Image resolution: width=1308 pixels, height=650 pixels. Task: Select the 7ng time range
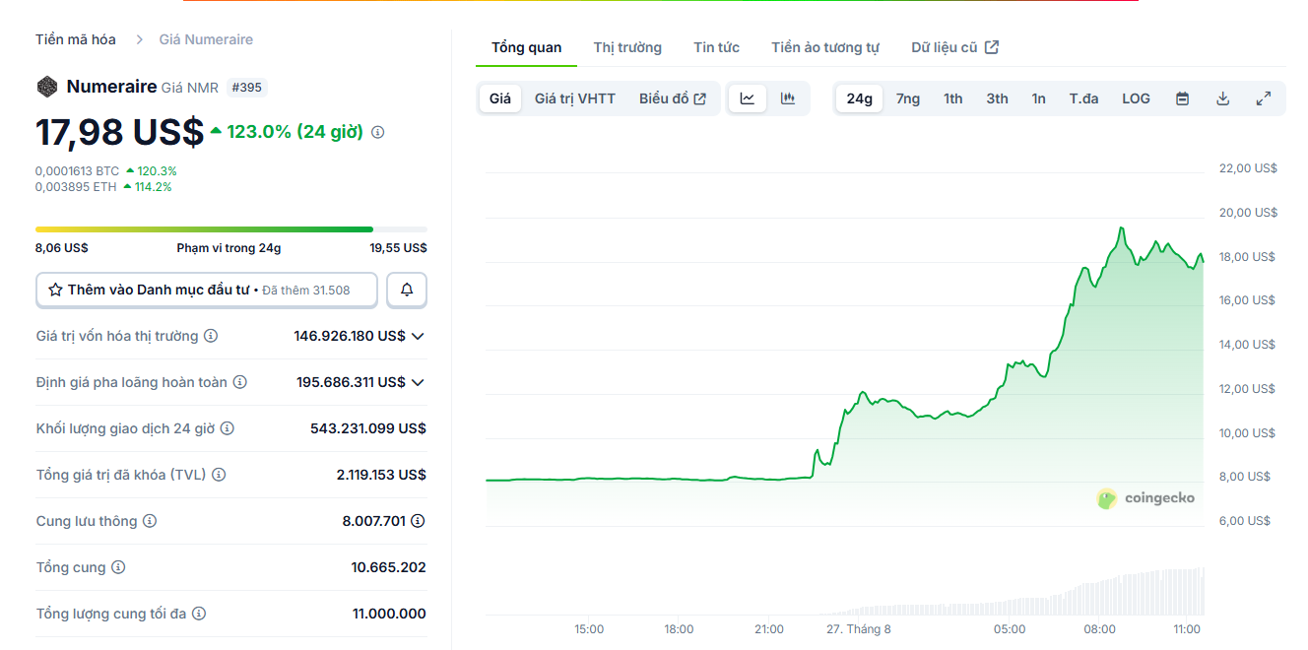click(907, 98)
